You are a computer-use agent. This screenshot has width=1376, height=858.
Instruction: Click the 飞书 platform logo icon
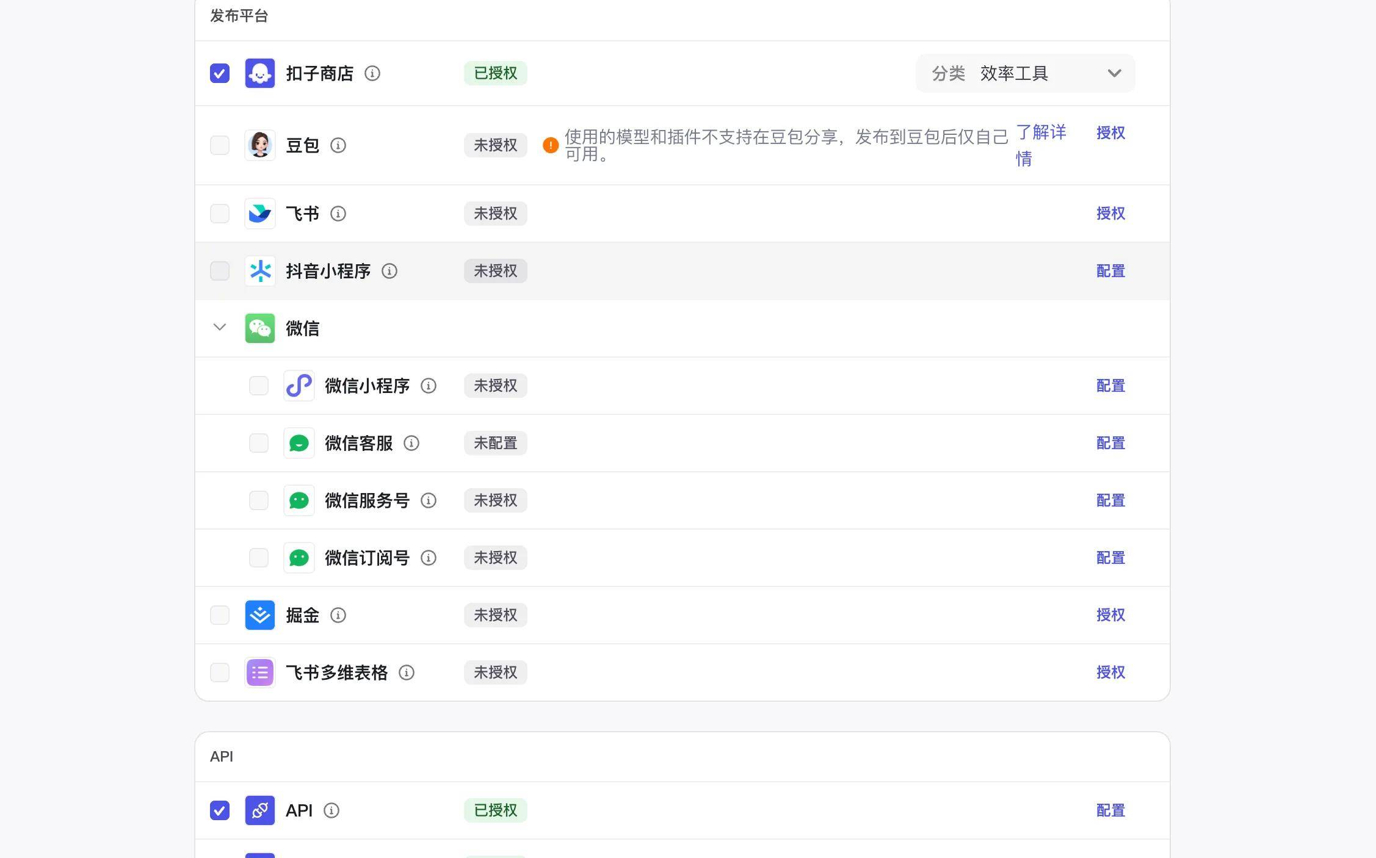(x=260, y=214)
